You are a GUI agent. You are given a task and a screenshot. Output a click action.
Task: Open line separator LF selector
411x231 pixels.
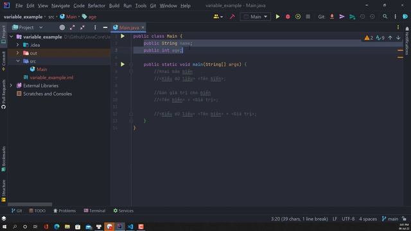[x=335, y=219]
